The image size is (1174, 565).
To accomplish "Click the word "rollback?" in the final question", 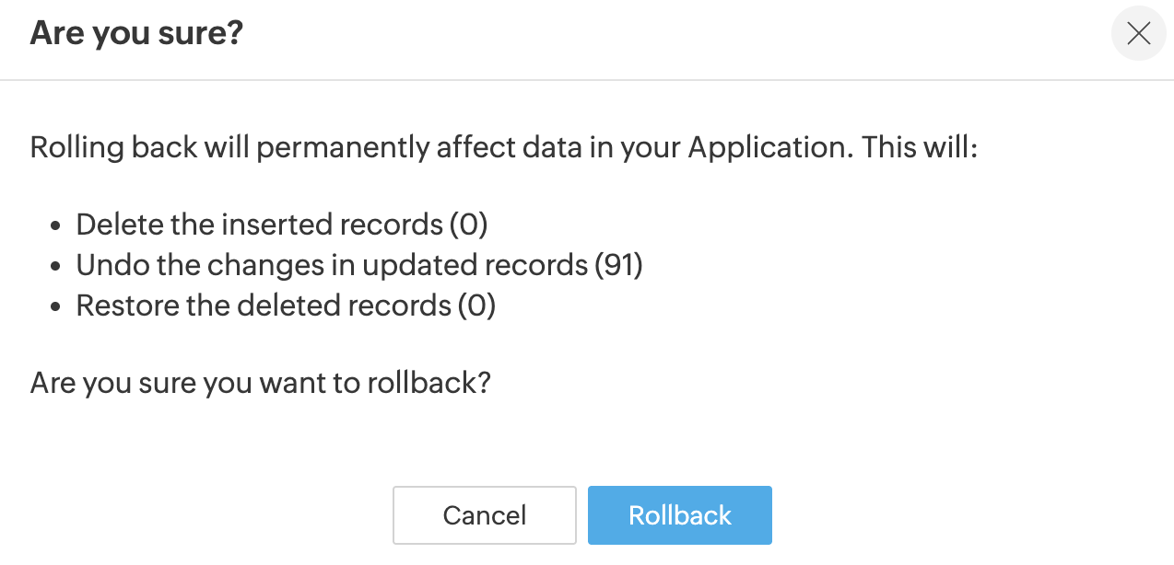I will click(x=429, y=382).
